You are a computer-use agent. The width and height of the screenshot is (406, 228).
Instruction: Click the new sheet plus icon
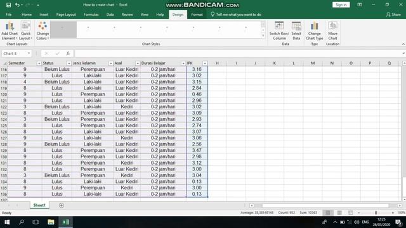tap(62, 205)
